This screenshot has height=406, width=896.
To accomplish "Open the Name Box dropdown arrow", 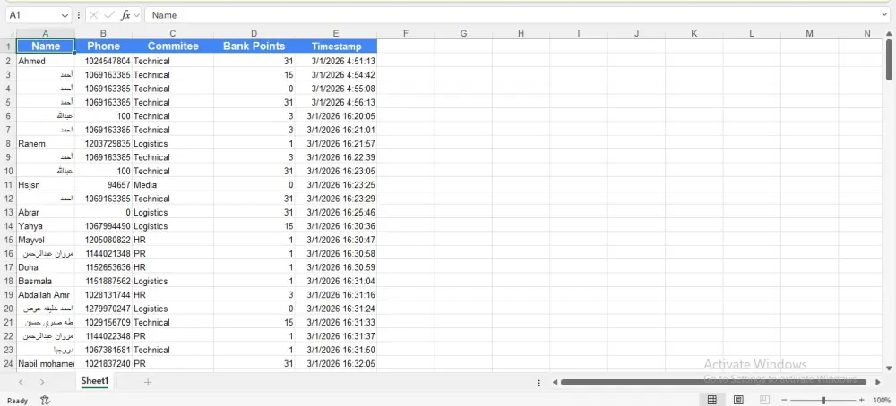I will point(64,15).
